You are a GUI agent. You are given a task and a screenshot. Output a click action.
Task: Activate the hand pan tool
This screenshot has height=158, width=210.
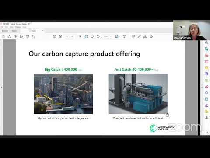pos(86,36)
